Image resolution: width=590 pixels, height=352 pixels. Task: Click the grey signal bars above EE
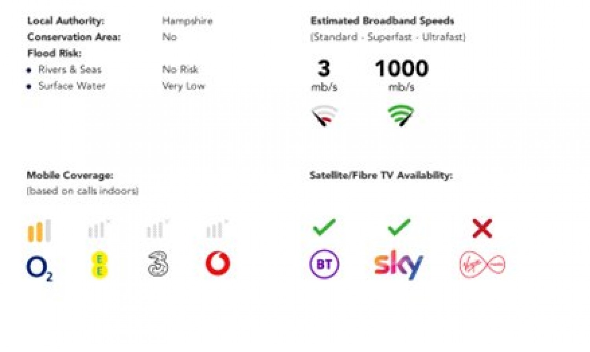pos(98,230)
